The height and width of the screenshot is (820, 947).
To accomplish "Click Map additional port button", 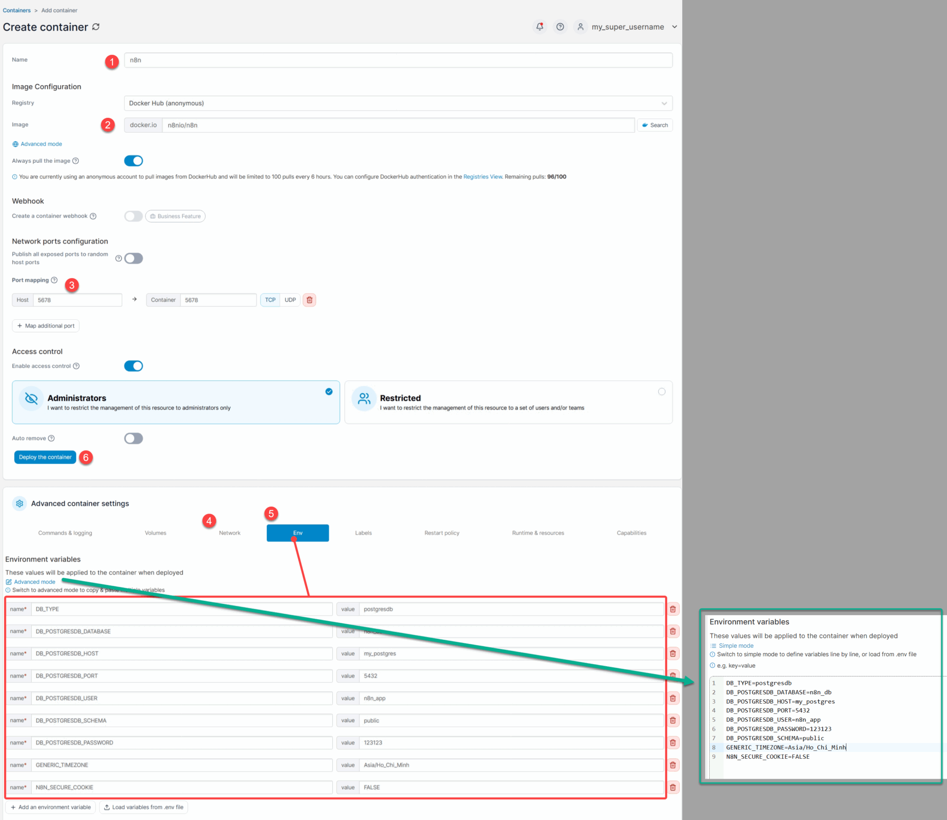I will coord(46,326).
